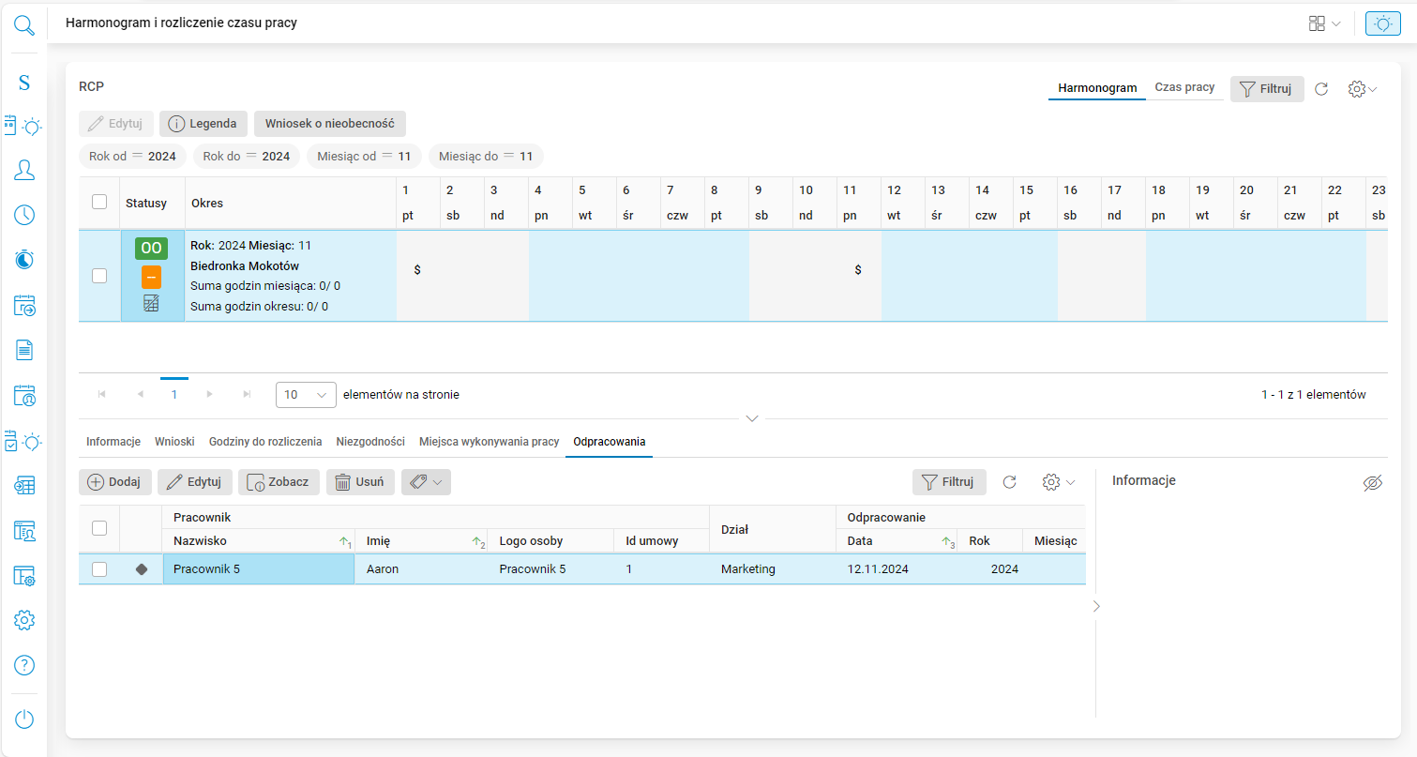The height and width of the screenshot is (757, 1417).
Task: Open the user profile icon in the sidebar
Action: click(x=24, y=170)
